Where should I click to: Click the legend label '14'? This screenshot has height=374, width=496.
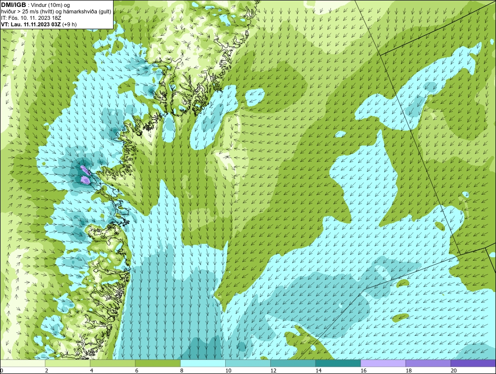tap(318, 371)
